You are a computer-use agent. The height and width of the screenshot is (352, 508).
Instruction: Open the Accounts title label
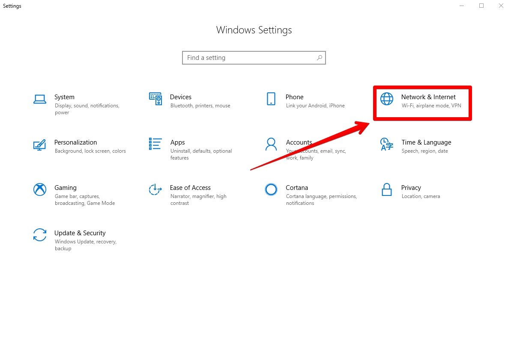click(x=299, y=142)
